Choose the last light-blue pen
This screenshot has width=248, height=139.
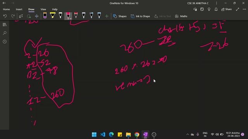pyautogui.click(x=99, y=15)
